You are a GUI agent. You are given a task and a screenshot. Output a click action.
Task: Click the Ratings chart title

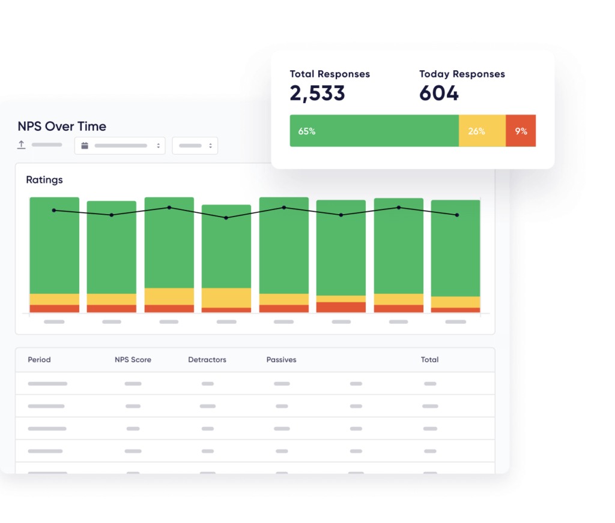point(44,180)
